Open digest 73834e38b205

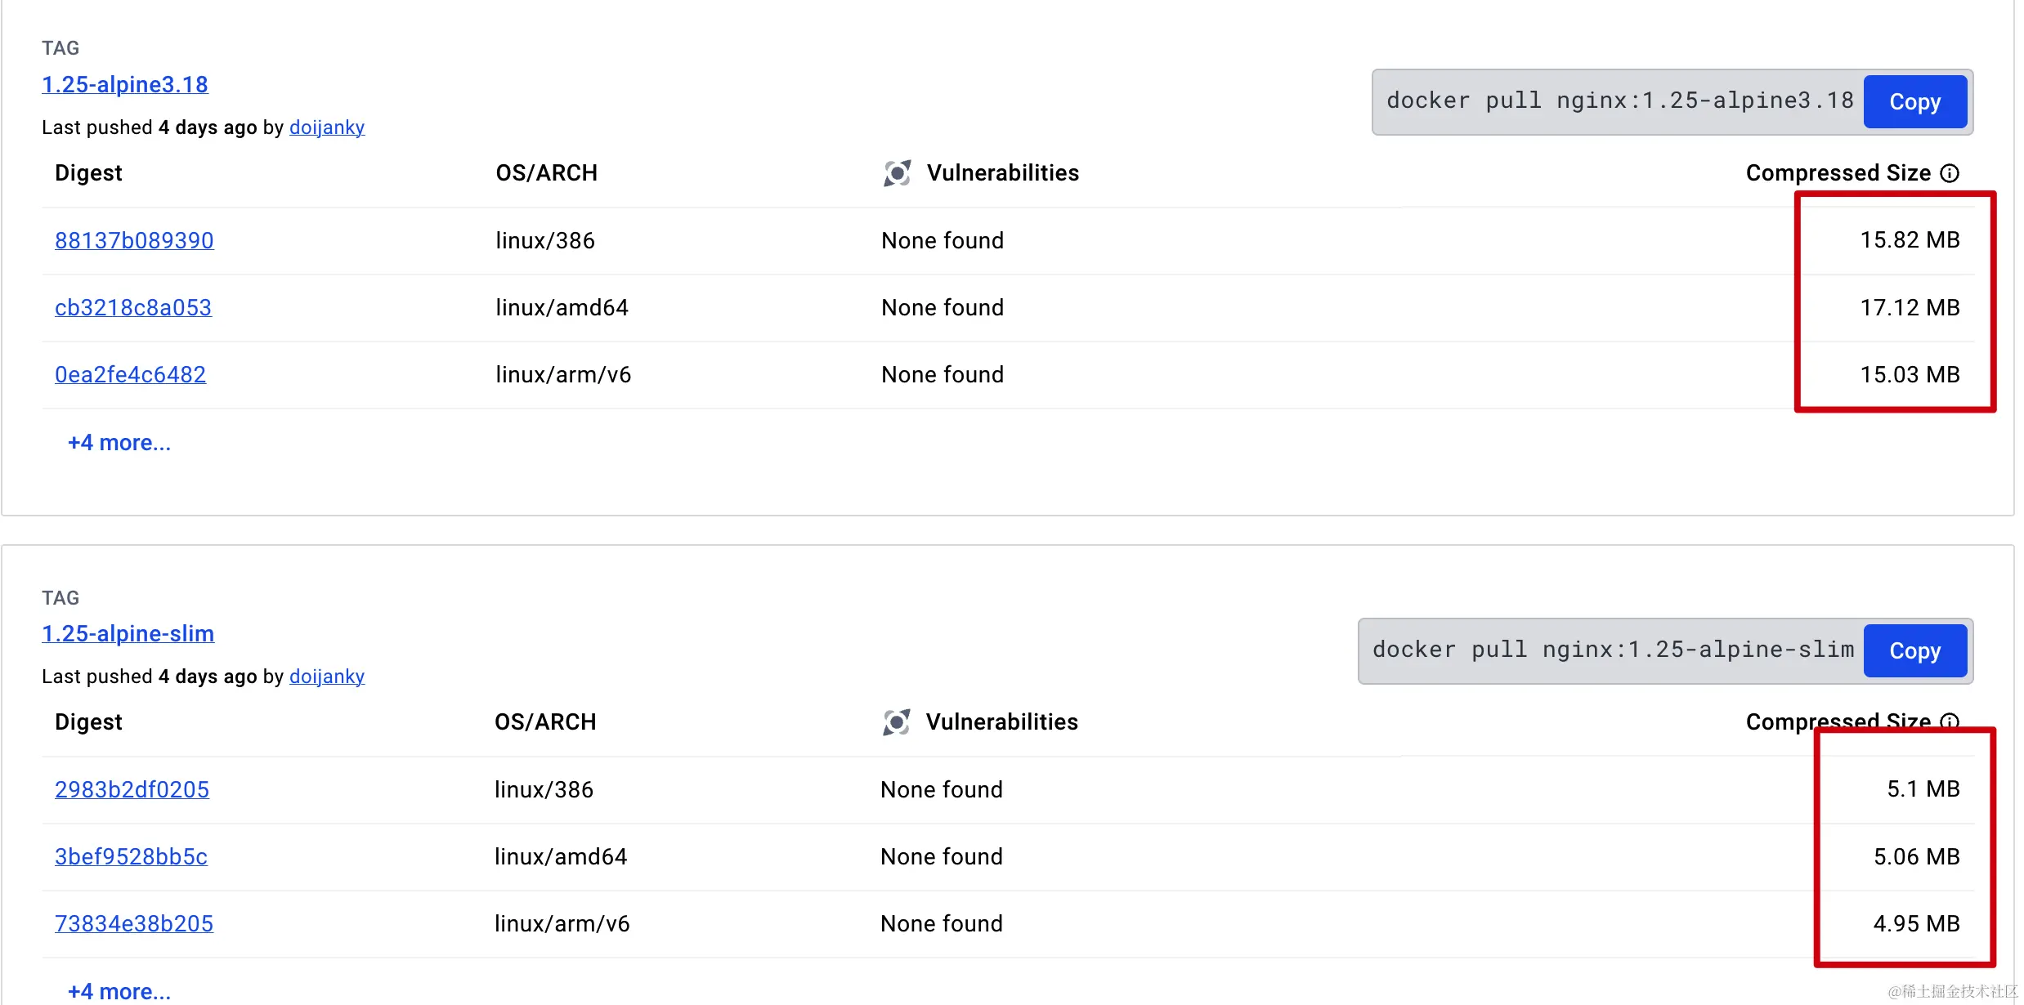tap(134, 923)
